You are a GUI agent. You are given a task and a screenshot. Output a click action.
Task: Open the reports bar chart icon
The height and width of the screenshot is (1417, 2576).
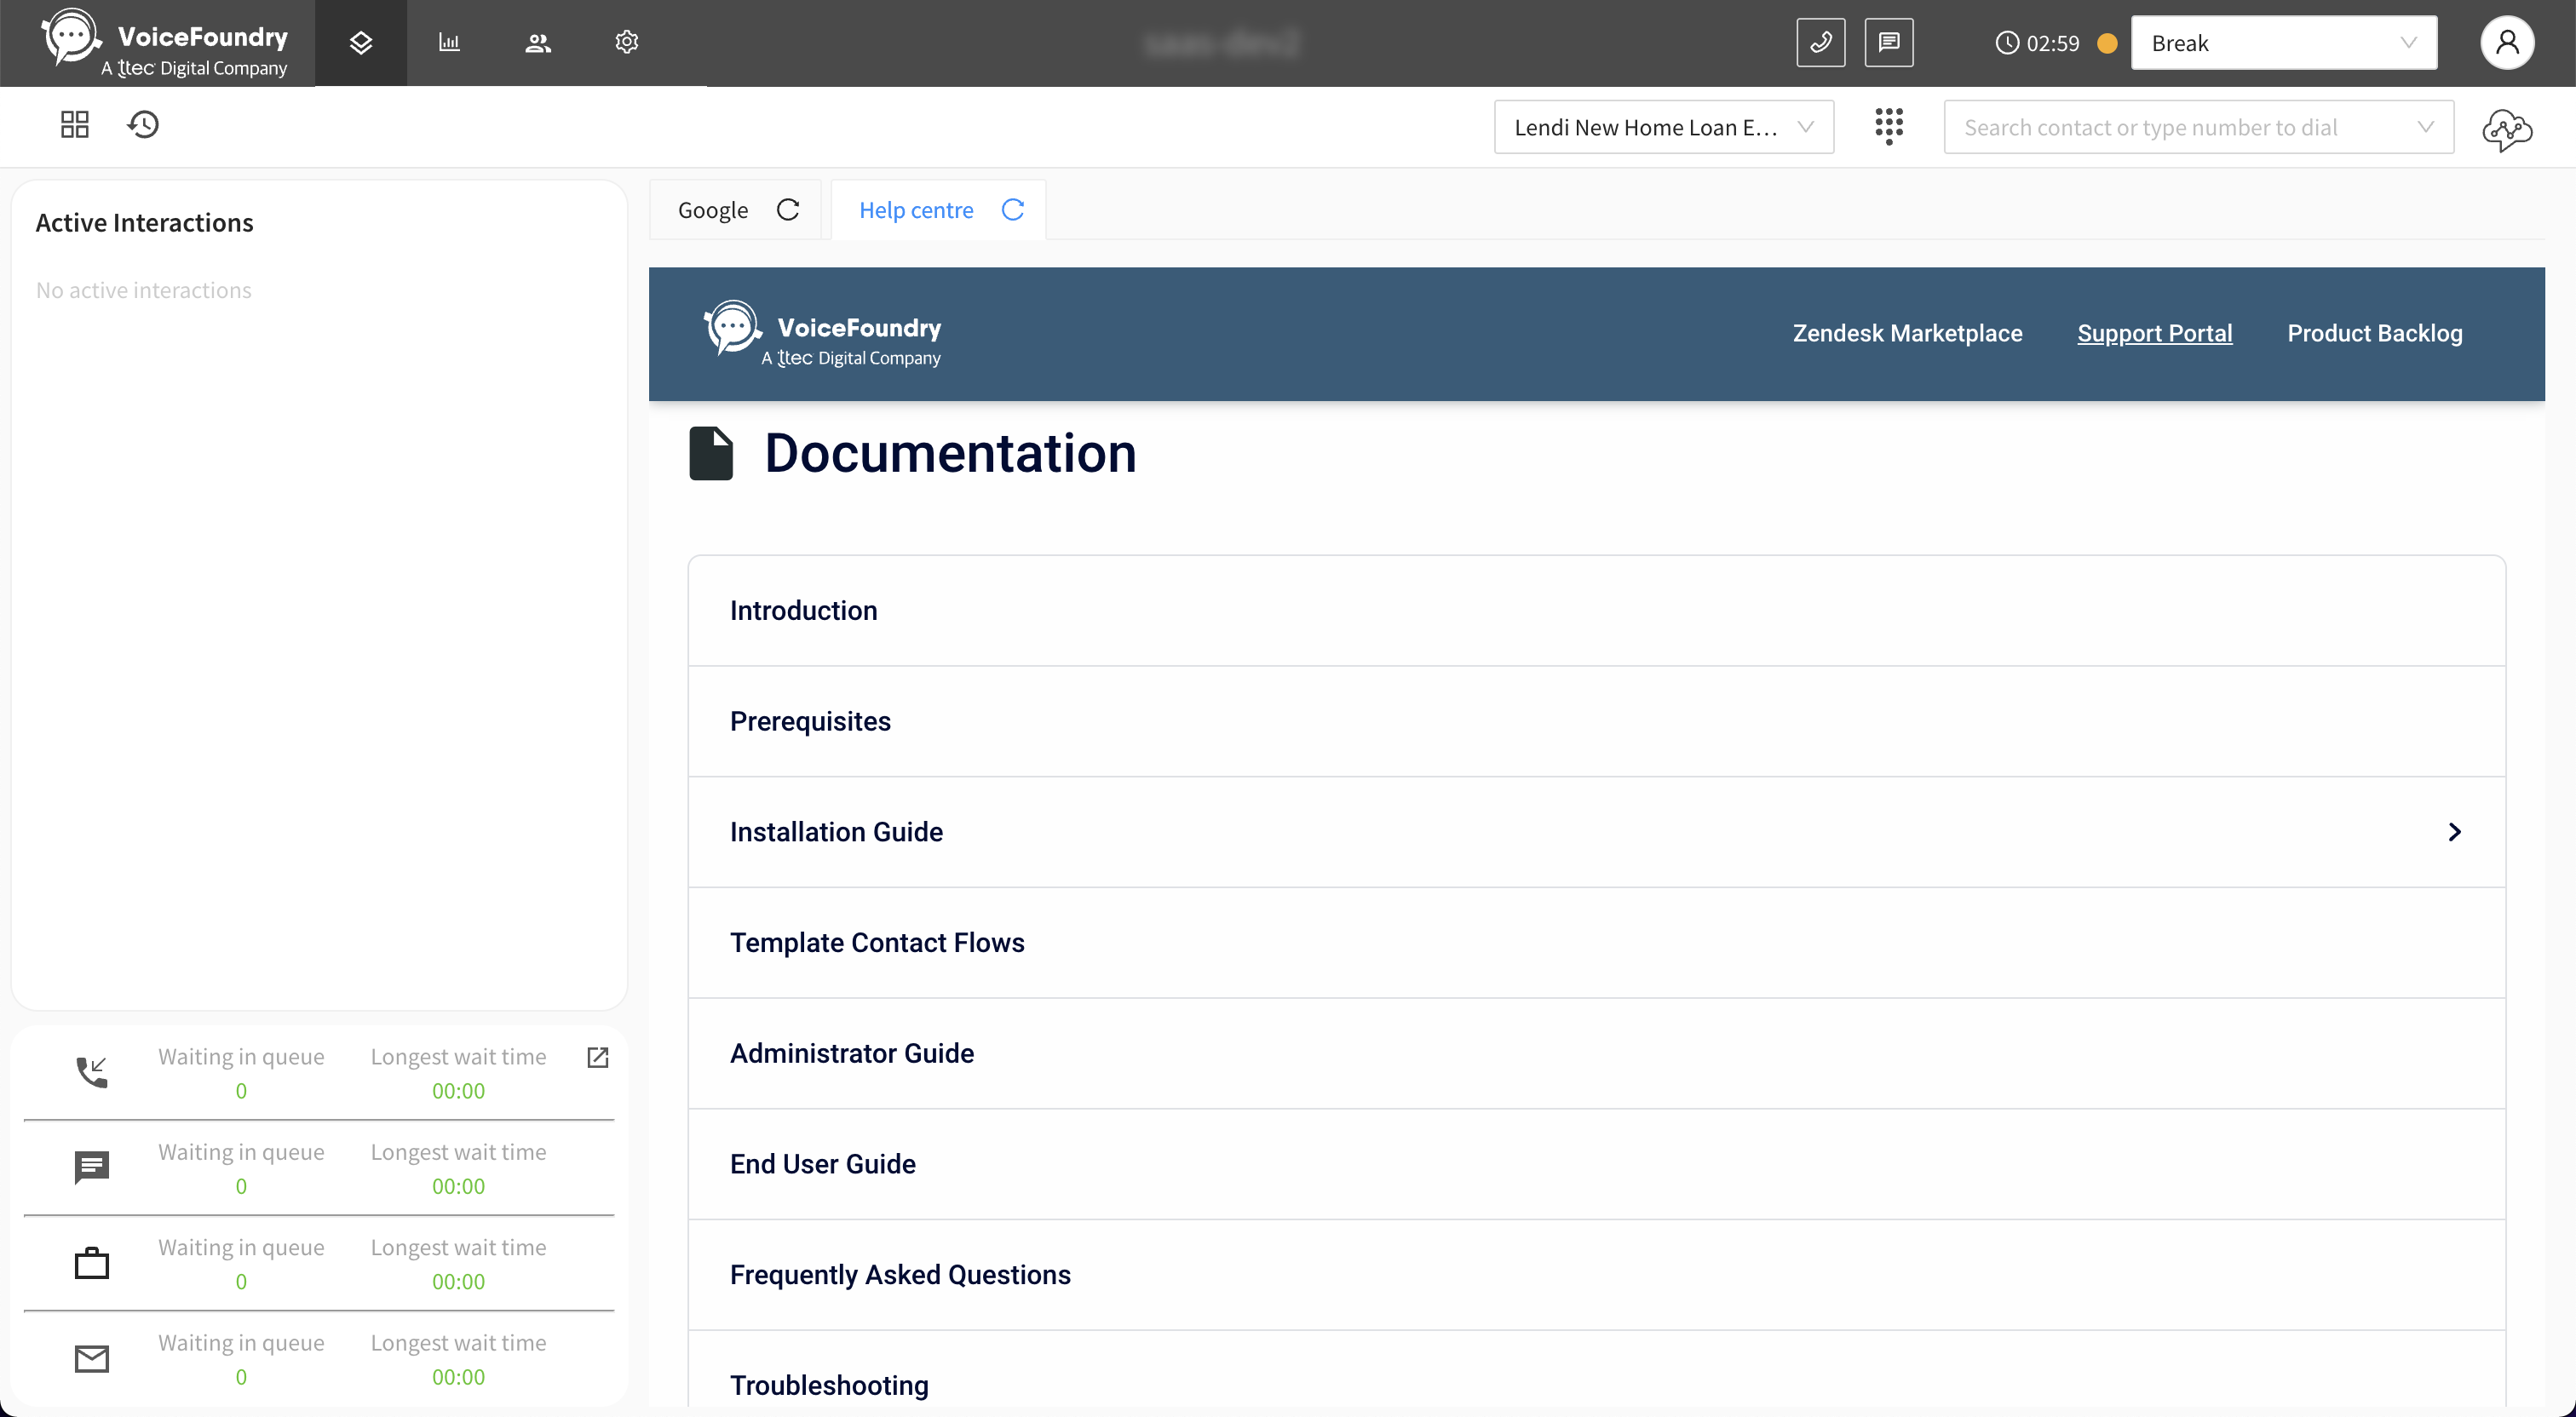(449, 43)
